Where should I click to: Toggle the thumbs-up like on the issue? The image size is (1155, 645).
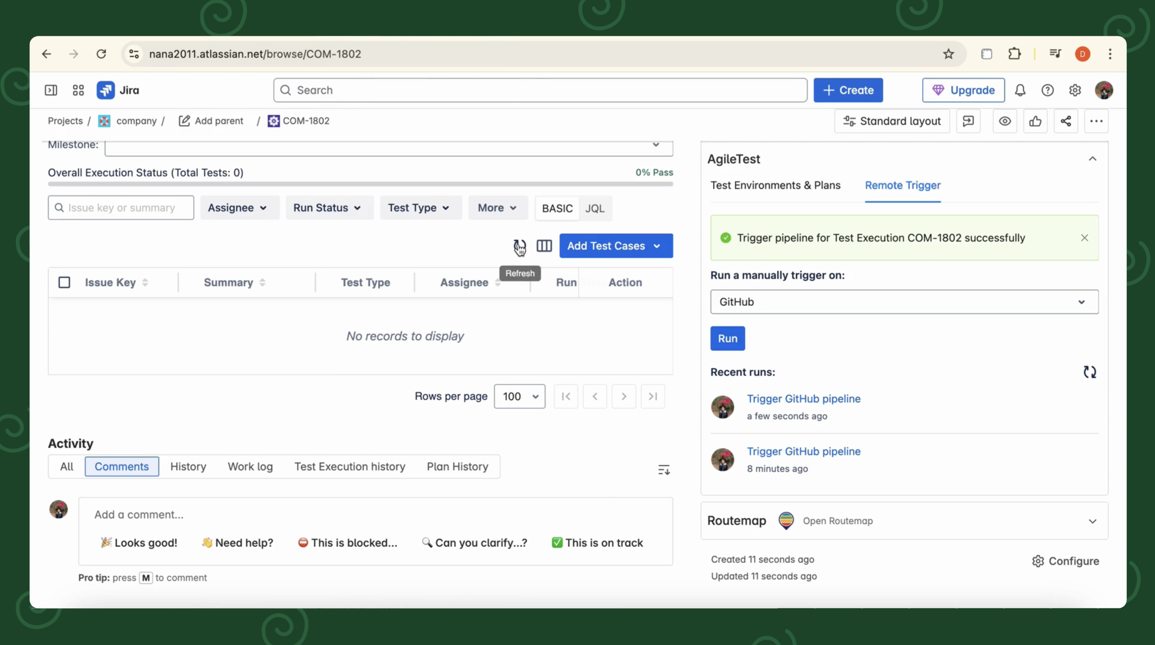[1036, 121]
